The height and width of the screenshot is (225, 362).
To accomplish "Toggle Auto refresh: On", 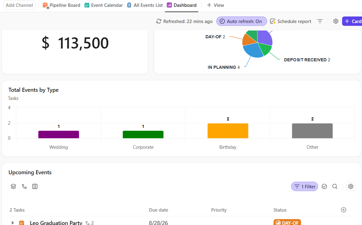I will (x=242, y=21).
